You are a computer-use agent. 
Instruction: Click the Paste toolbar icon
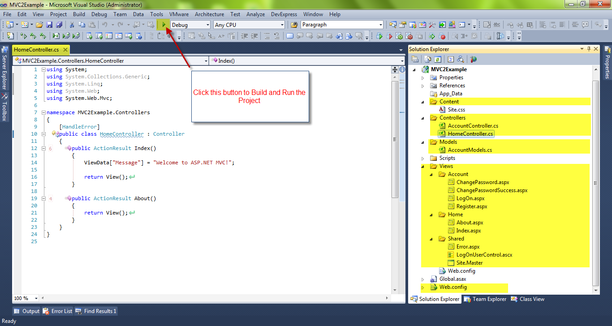point(93,25)
